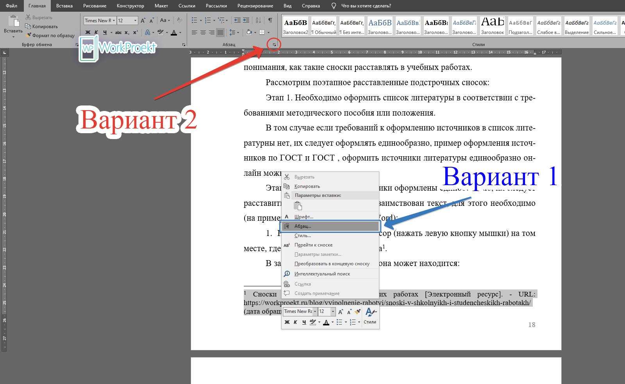This screenshot has width=625, height=384.
Task: Click the sort (АЯ↓) icon
Action: click(x=258, y=20)
